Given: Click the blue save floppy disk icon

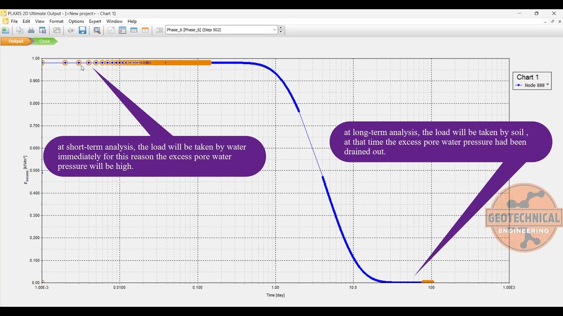Looking at the screenshot, I should pos(82,30).
